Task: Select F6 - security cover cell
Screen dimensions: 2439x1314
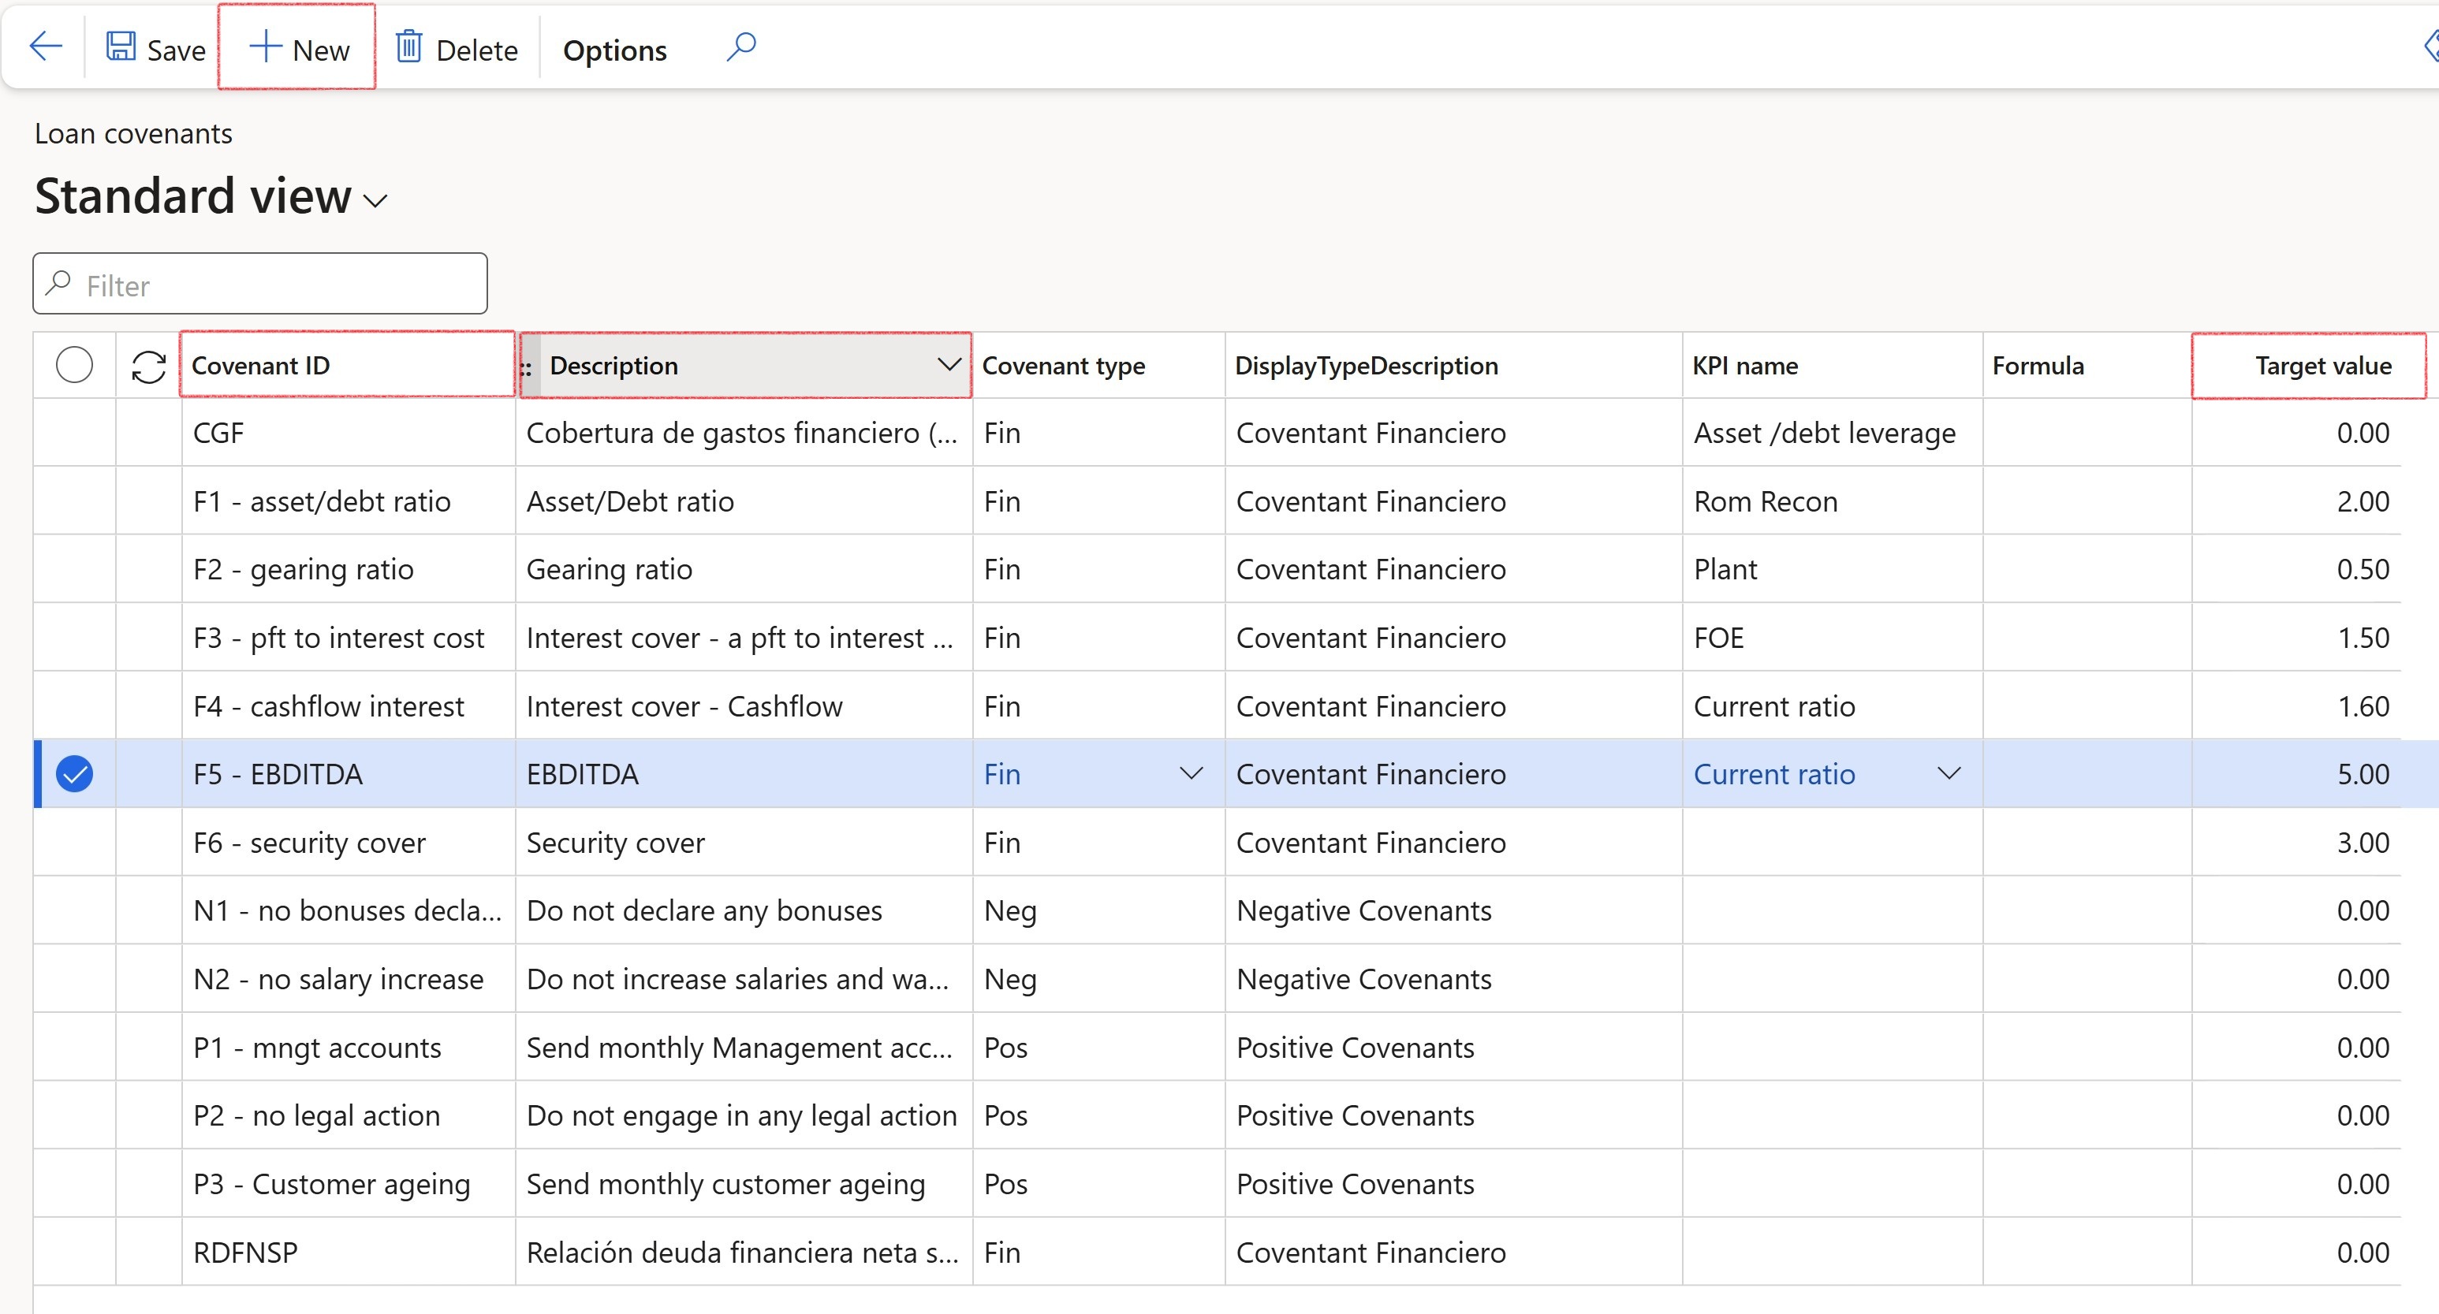Action: coord(348,843)
